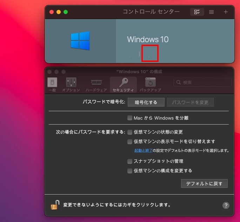Open help with the question mark button
The height and width of the screenshot is (222, 240).
click(226, 205)
